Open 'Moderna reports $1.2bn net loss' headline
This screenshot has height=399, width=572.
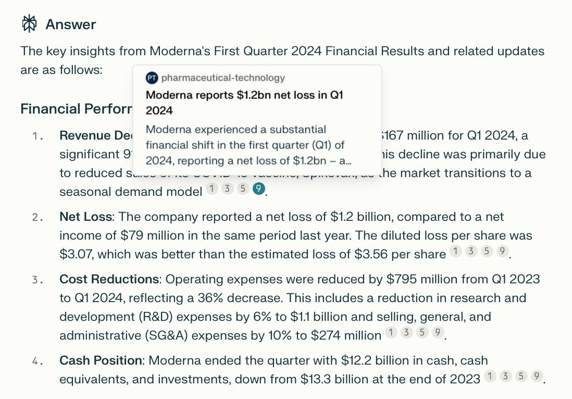(244, 103)
